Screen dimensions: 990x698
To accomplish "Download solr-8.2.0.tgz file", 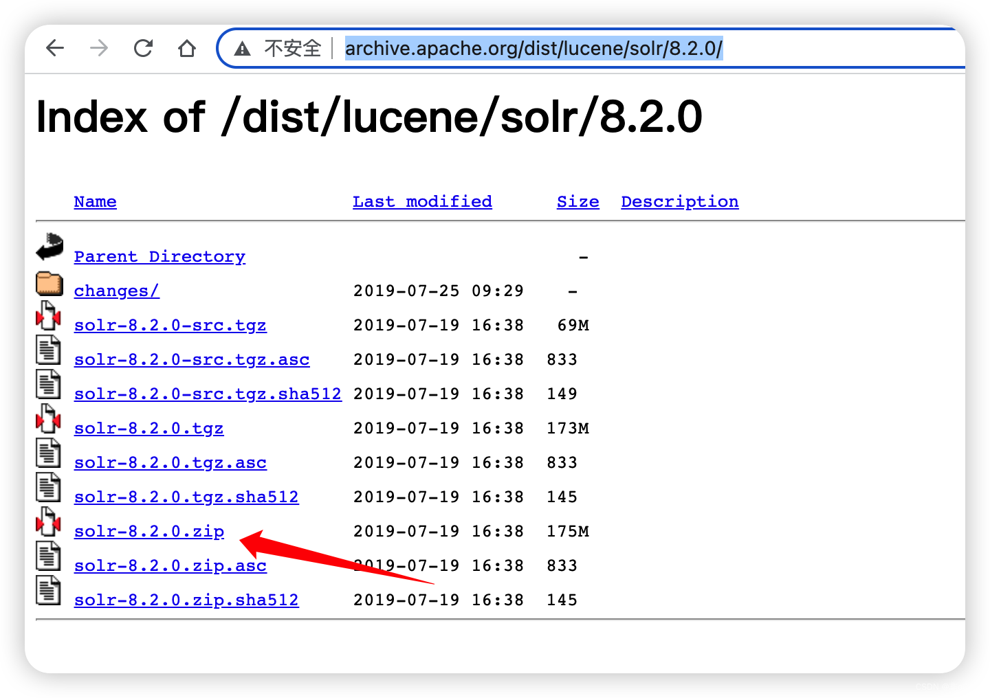I will [x=149, y=429].
